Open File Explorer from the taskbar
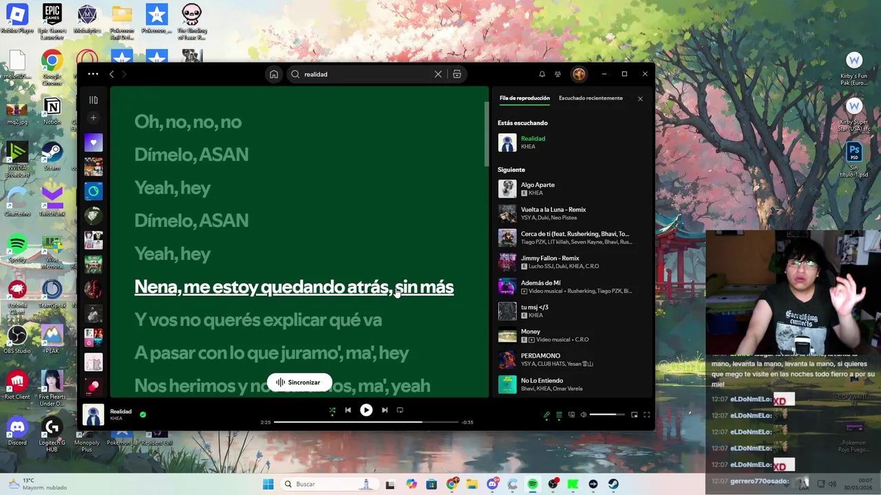The width and height of the screenshot is (881, 495). point(471,485)
